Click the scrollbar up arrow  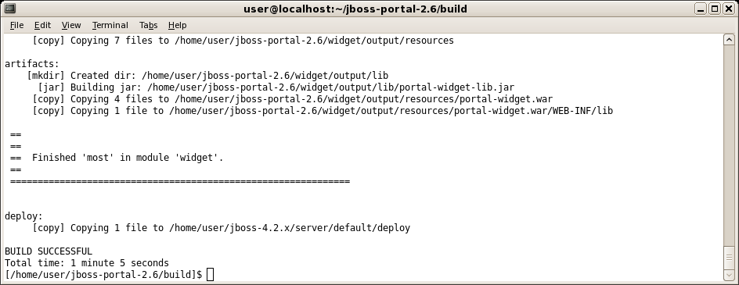729,40
